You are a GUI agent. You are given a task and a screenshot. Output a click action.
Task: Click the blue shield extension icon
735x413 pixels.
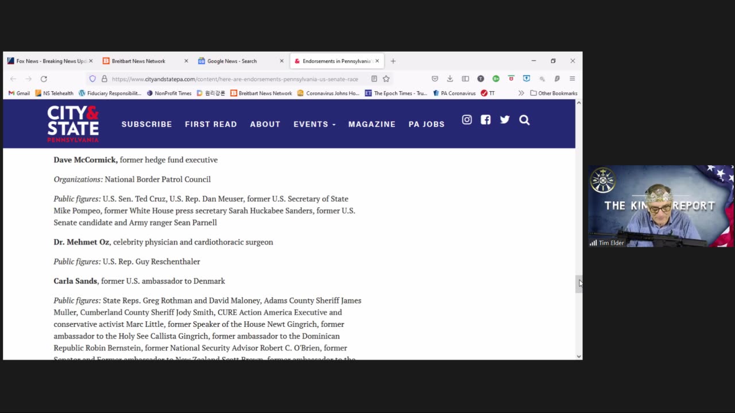527,79
